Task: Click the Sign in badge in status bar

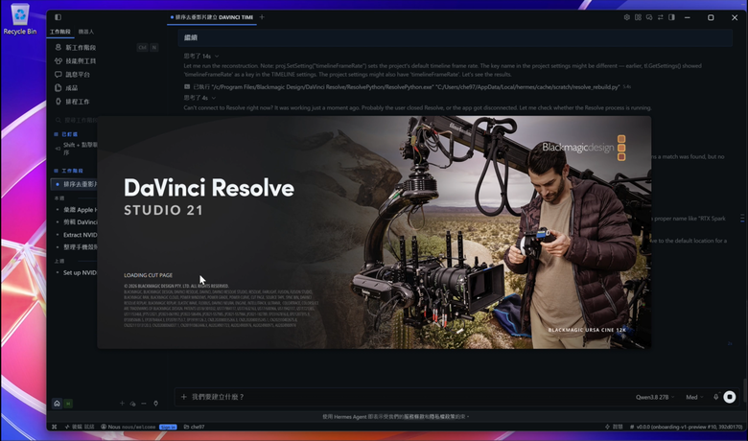Action: point(168,427)
